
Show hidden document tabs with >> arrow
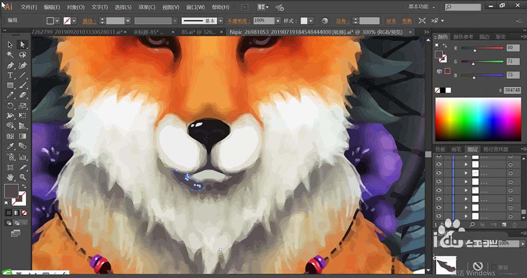pos(426,32)
